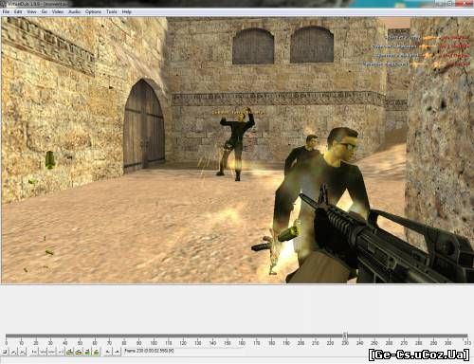
Task: Open the Audio menu
Action: [74, 11]
